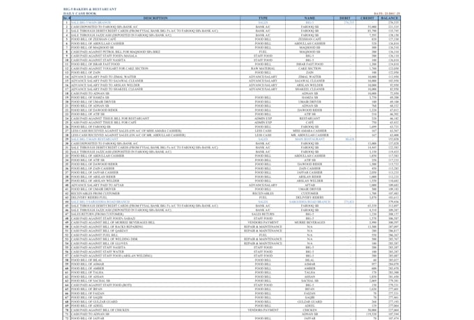
Task: Select description 'CASH PAID AGAINST STAFF WATER'
Action: point(98,252)
